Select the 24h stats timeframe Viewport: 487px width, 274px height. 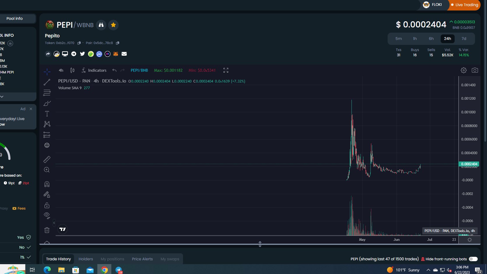[447, 38]
